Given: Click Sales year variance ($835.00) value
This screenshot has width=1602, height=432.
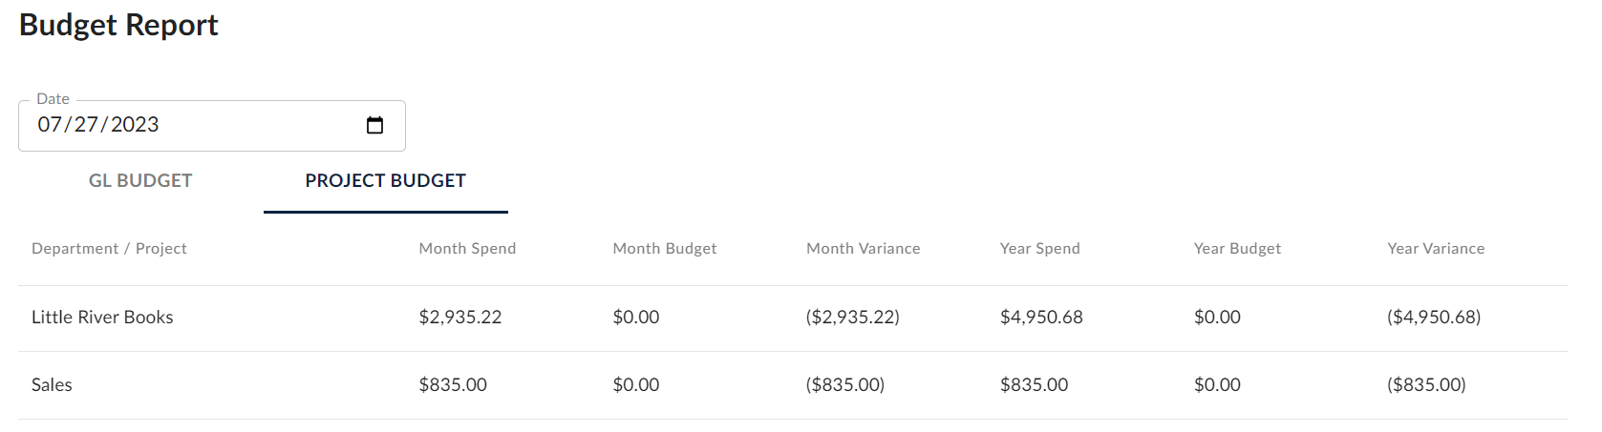Looking at the screenshot, I should point(1426,385).
